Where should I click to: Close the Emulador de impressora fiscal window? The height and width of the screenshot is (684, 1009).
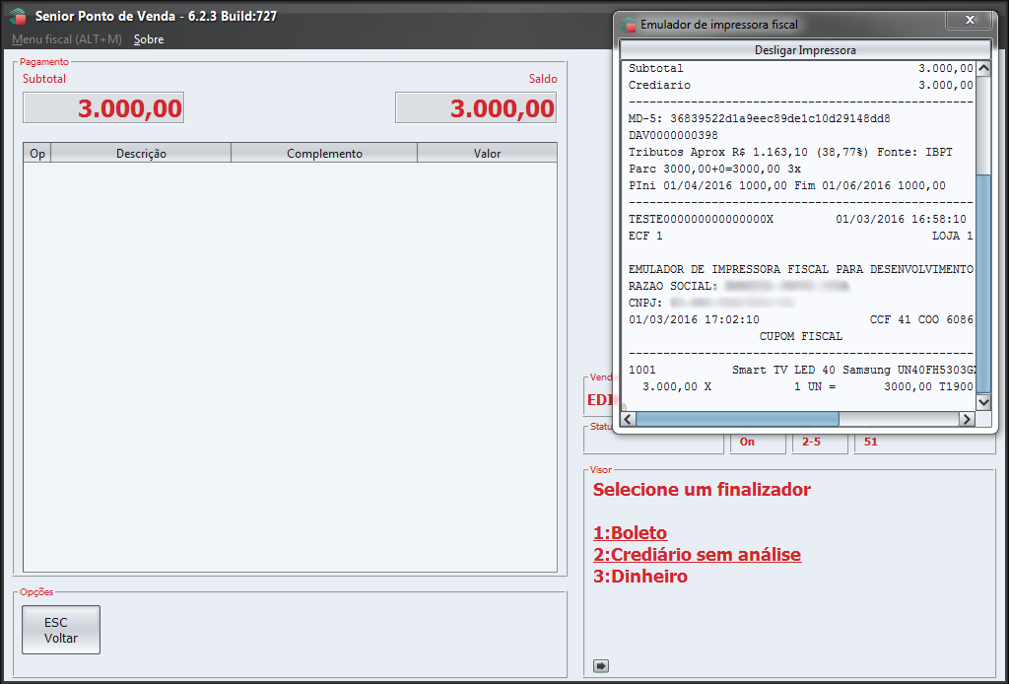point(970,20)
